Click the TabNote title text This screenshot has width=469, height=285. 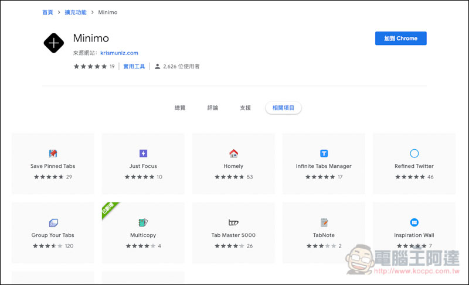click(324, 235)
